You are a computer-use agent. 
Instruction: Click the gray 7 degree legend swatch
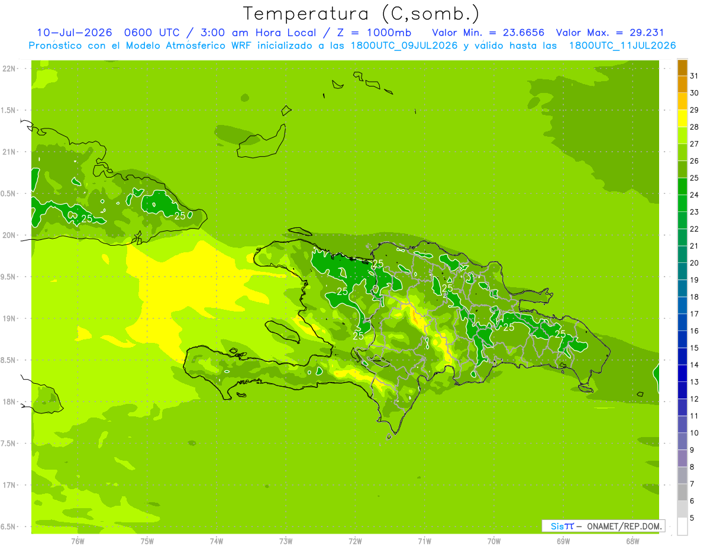(682, 476)
